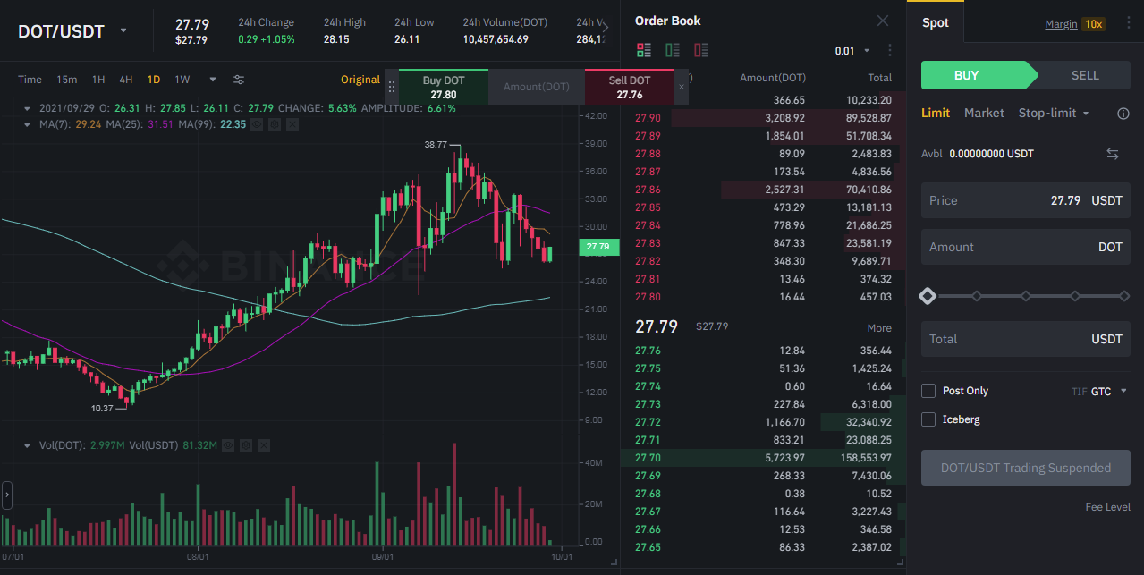Click the transfer funds arrows icon

click(x=1113, y=154)
